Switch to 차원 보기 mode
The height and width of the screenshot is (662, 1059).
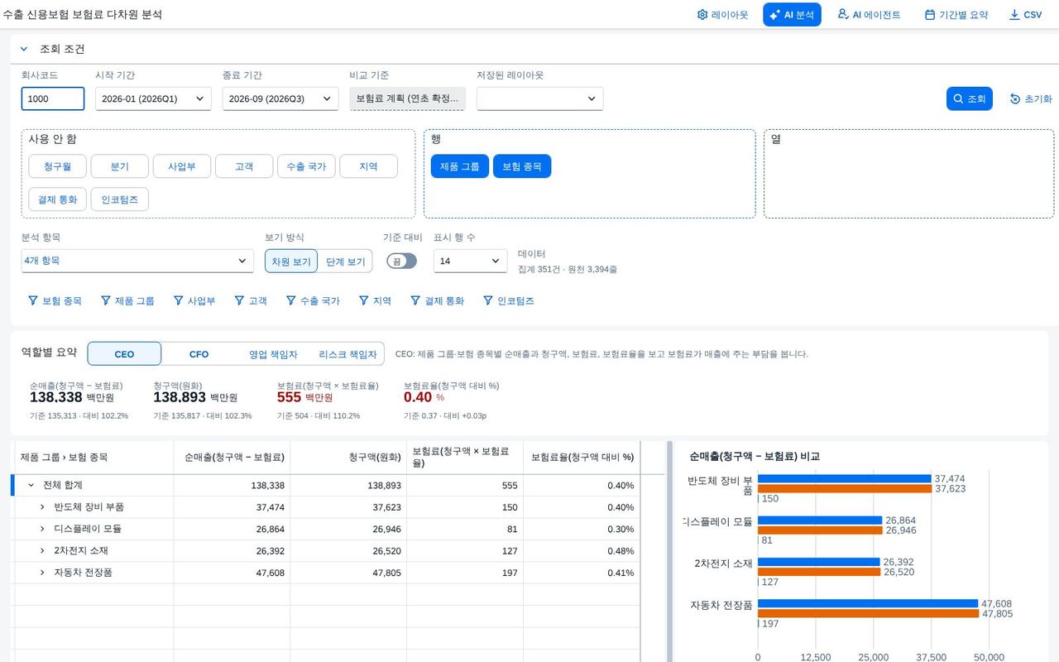pos(291,261)
